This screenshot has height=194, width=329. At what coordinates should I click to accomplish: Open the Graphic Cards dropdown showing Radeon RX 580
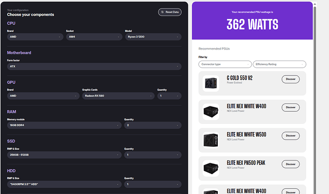point(118,96)
